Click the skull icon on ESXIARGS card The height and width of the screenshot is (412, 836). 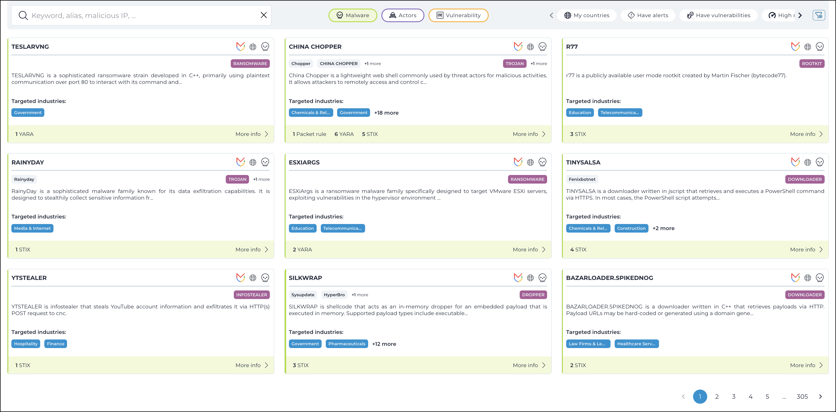[x=542, y=162]
